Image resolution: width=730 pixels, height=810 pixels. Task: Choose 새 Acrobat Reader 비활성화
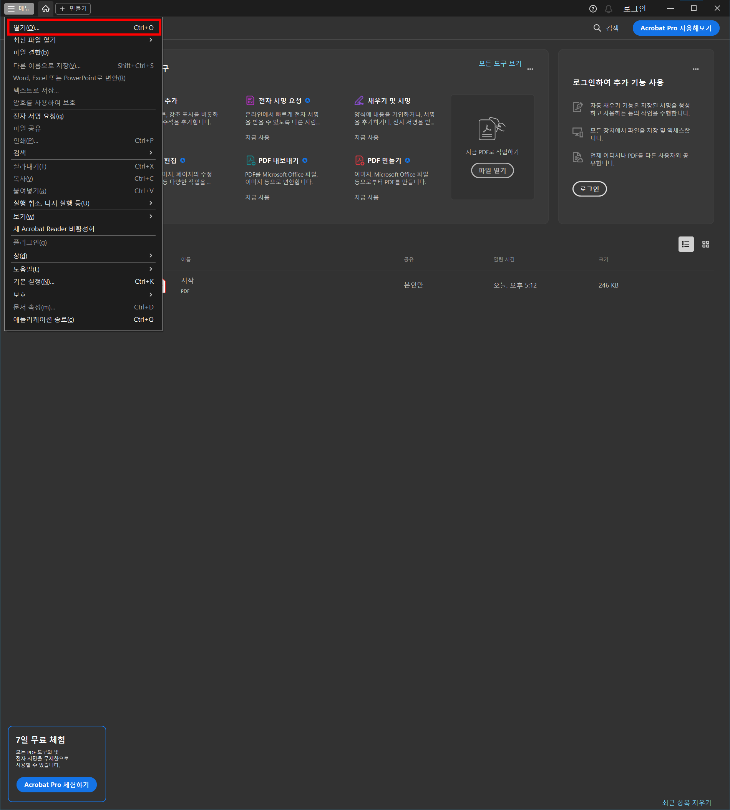click(x=83, y=229)
